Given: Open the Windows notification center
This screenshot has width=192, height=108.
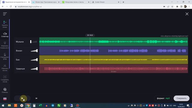Looking at the screenshot, I should point(188,106).
